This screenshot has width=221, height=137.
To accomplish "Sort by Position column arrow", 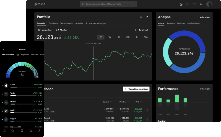I will click(x=128, y=102).
